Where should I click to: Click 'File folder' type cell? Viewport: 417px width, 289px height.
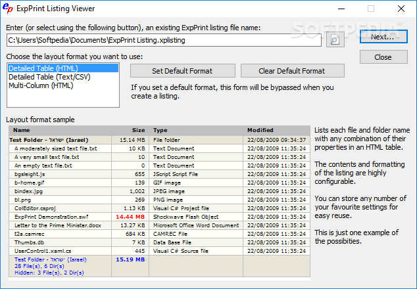pos(166,140)
